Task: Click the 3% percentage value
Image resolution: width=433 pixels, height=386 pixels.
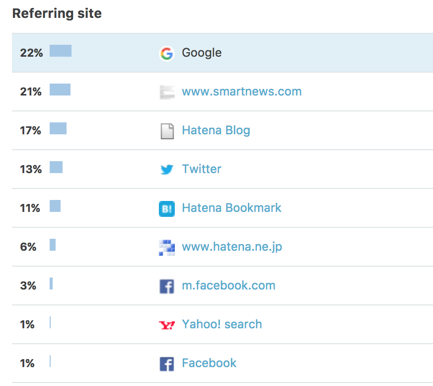Action: click(x=28, y=286)
